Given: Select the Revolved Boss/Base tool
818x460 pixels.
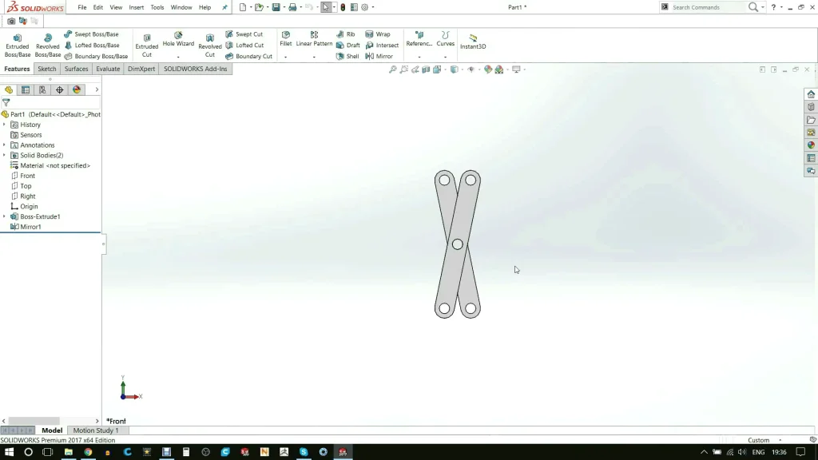Looking at the screenshot, I should point(47,46).
